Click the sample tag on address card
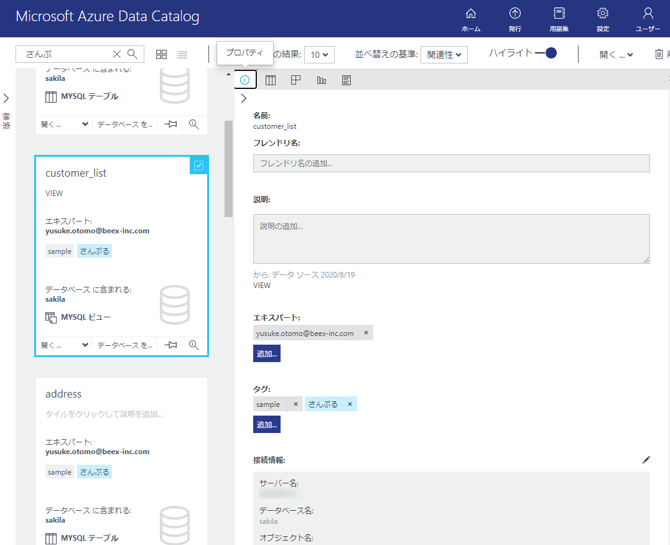 pos(59,472)
